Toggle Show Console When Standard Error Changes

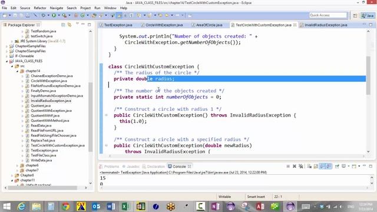(328, 166)
